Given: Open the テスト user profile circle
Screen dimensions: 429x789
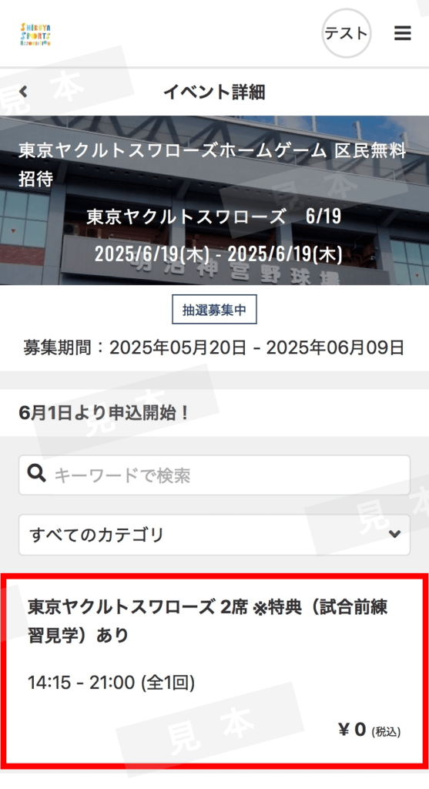Looking at the screenshot, I should pyautogui.click(x=346, y=33).
